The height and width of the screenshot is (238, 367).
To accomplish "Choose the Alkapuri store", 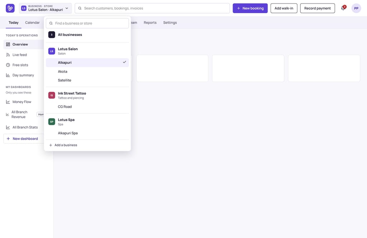I will 87,62.
